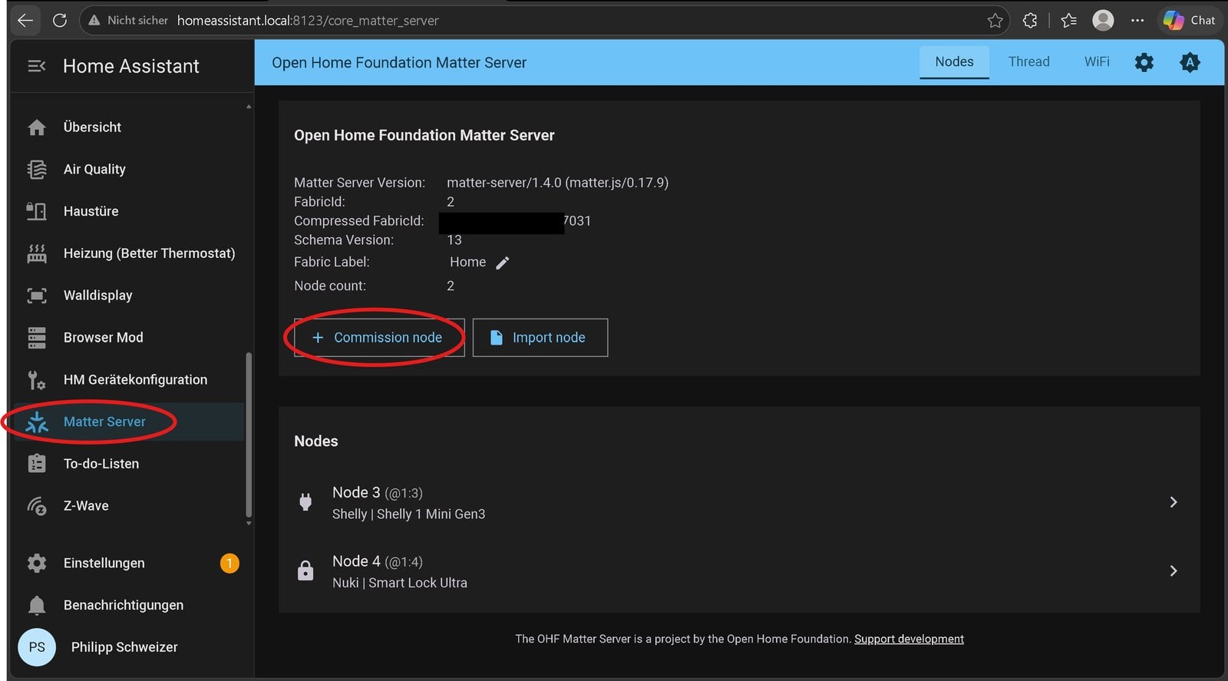Image resolution: width=1228 pixels, height=681 pixels.
Task: Select the Node 4 Nuki Smart Lock Ultra row
Action: coord(739,572)
